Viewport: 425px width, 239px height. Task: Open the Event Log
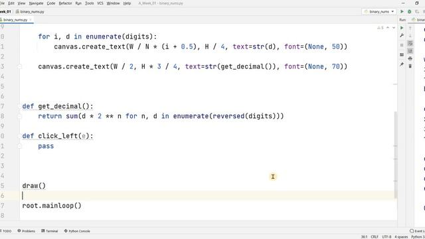tap(418, 231)
